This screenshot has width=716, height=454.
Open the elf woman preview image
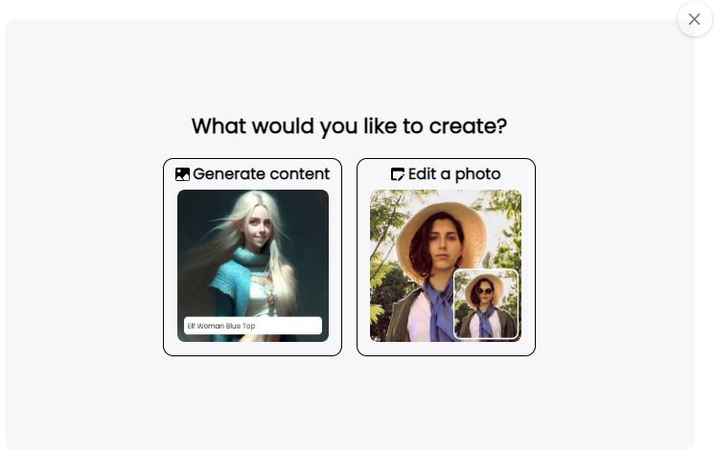pyautogui.click(x=253, y=265)
